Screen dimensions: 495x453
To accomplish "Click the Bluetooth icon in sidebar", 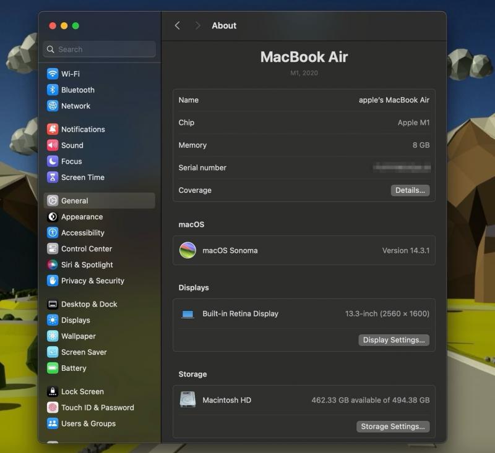I will click(53, 90).
